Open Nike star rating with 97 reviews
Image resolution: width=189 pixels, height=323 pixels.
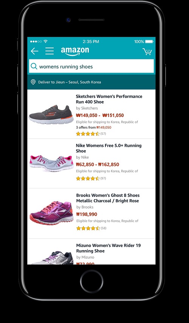pos(91,178)
